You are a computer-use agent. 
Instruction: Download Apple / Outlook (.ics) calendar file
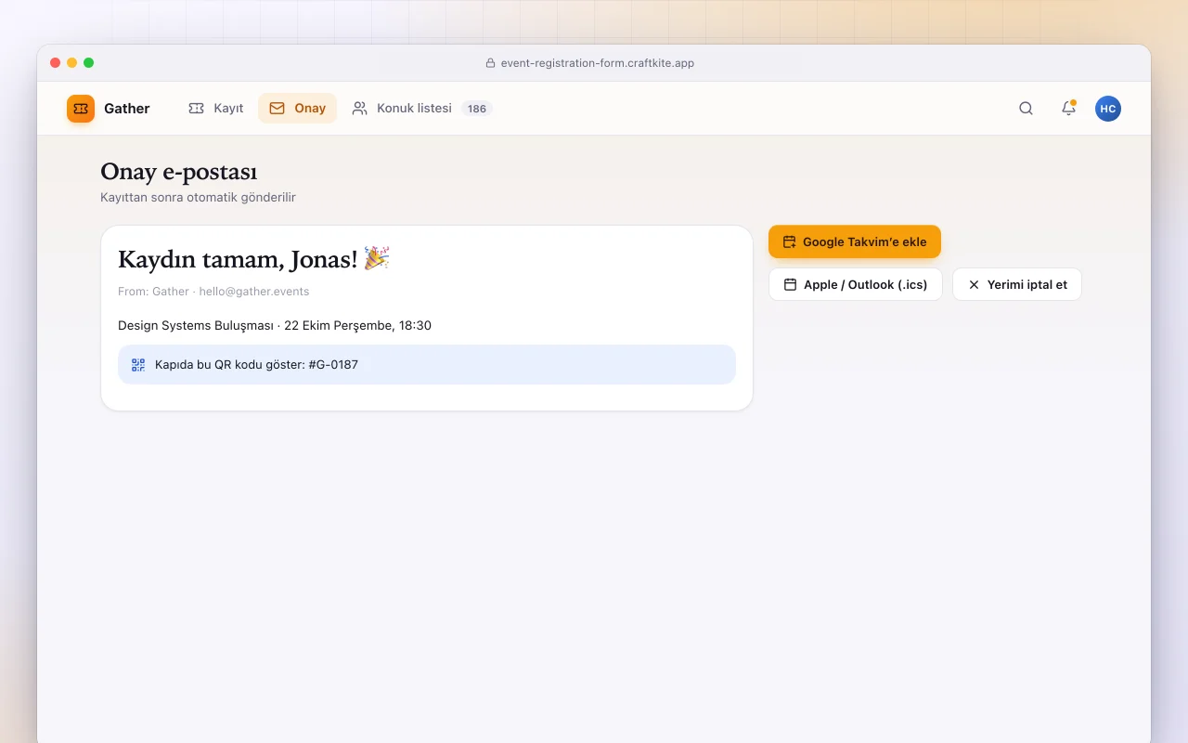pos(856,284)
